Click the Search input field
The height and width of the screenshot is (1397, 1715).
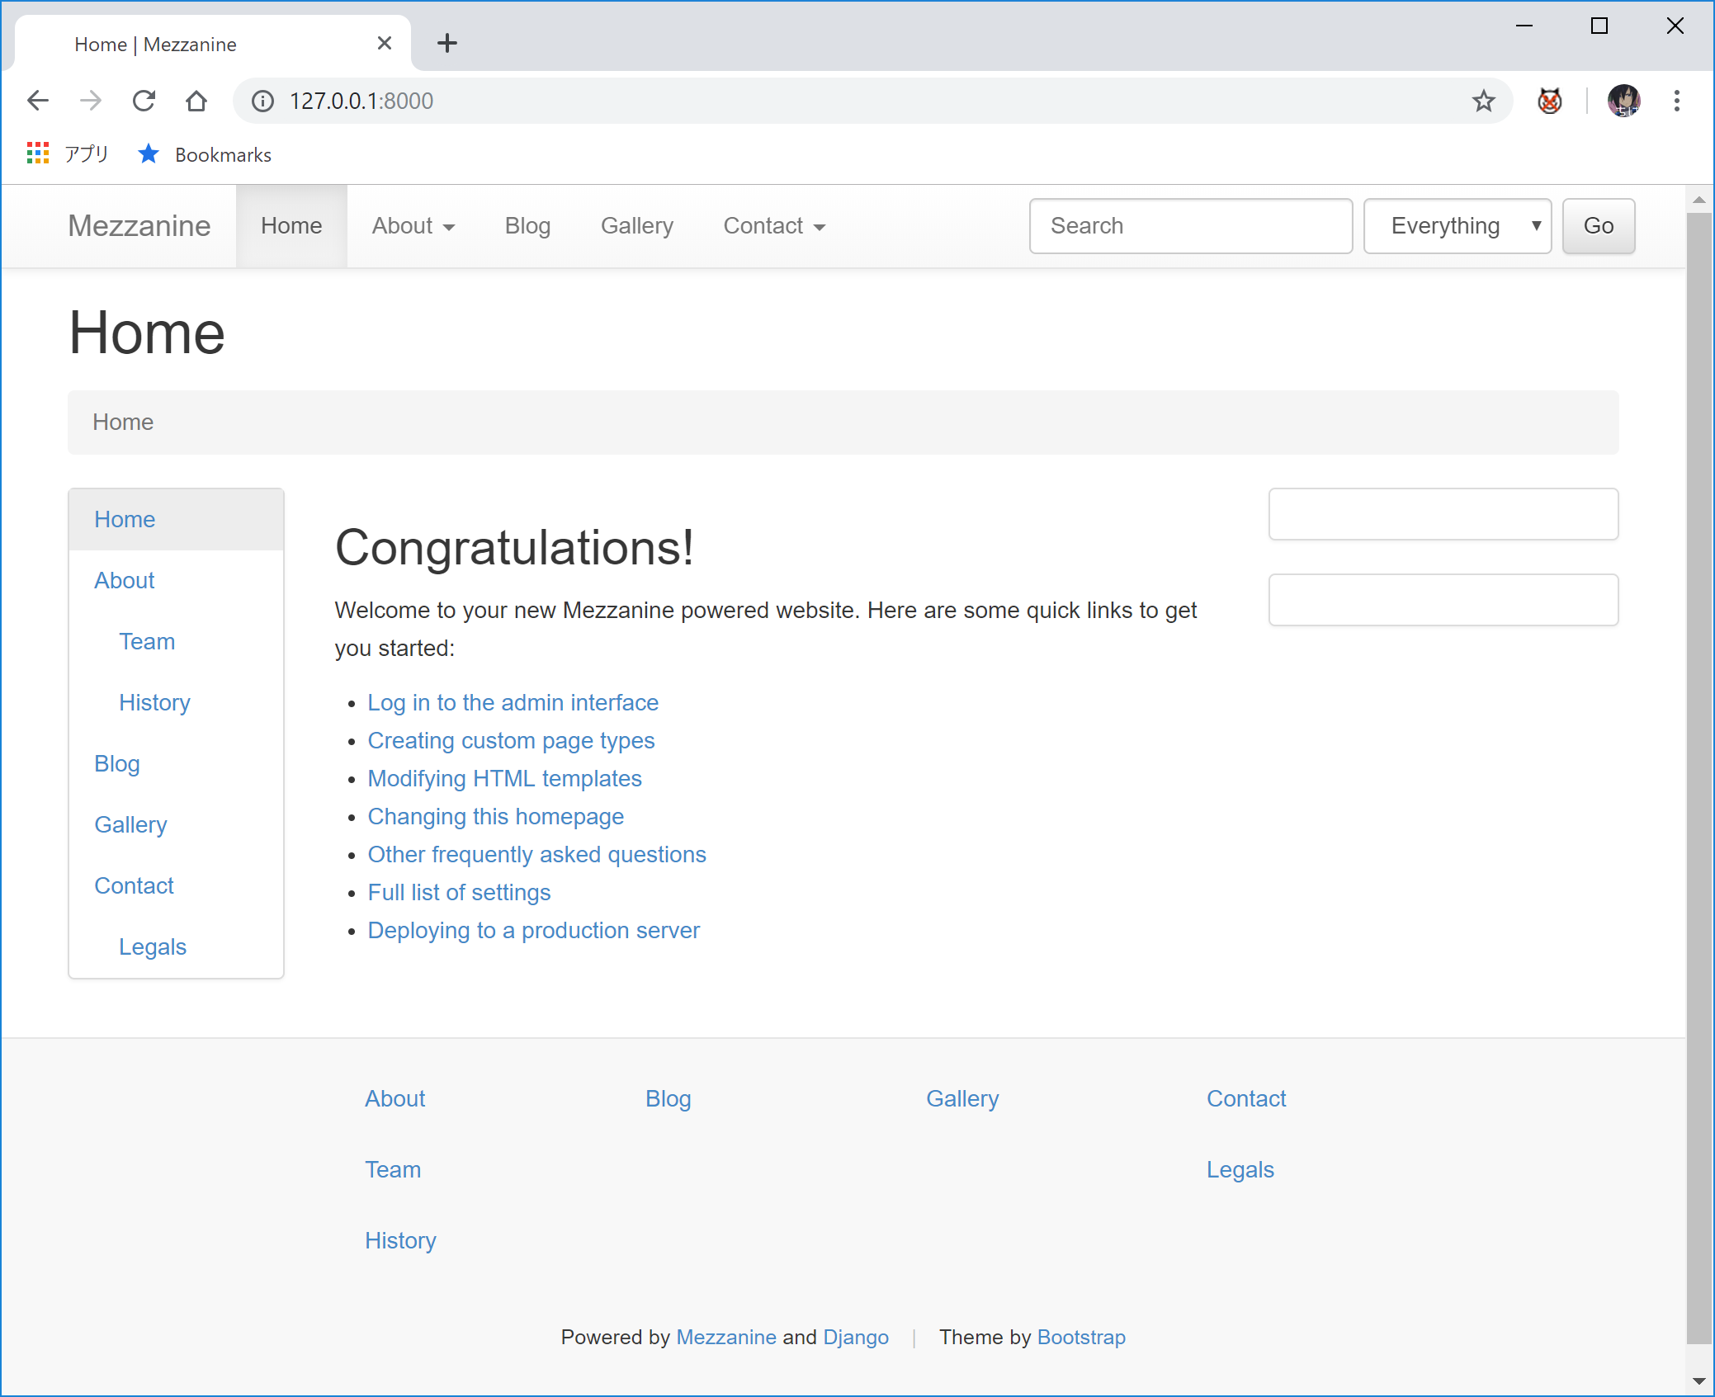(x=1190, y=226)
